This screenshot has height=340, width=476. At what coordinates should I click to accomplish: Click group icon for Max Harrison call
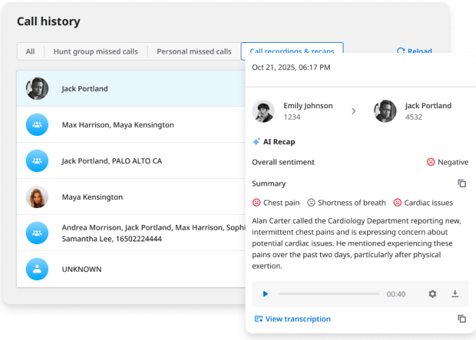[x=37, y=125]
